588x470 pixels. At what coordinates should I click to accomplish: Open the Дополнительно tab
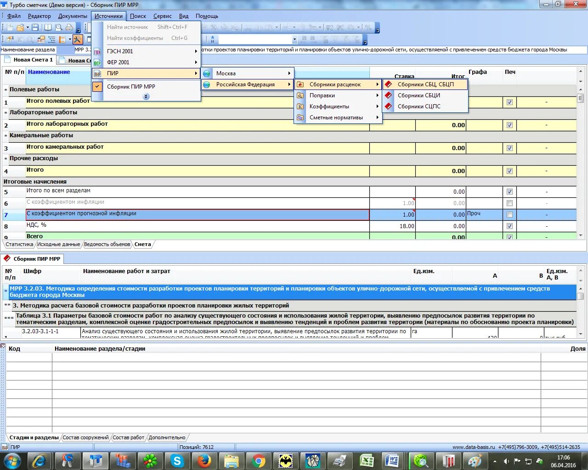(x=167, y=437)
